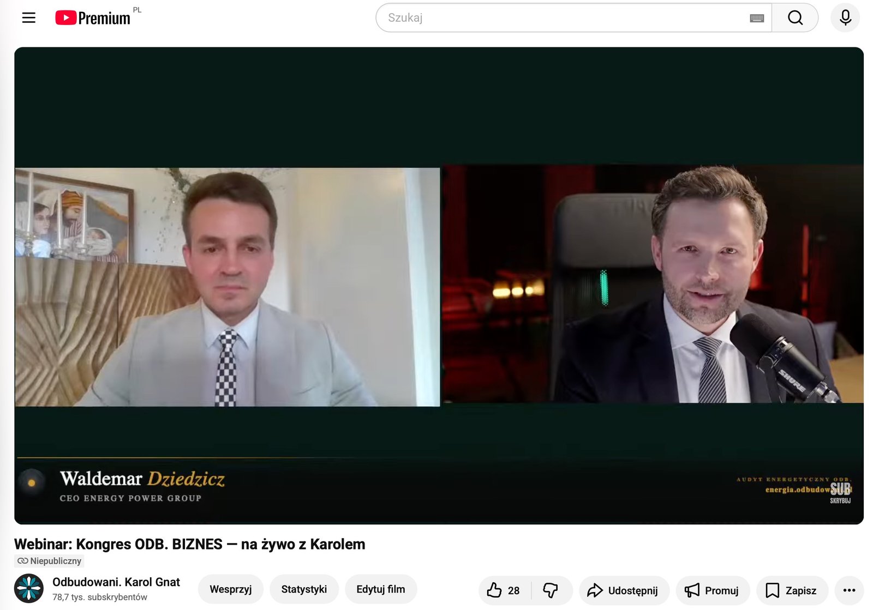The height and width of the screenshot is (610, 873).
Task: Open Statystyki for this video
Action: tap(304, 589)
